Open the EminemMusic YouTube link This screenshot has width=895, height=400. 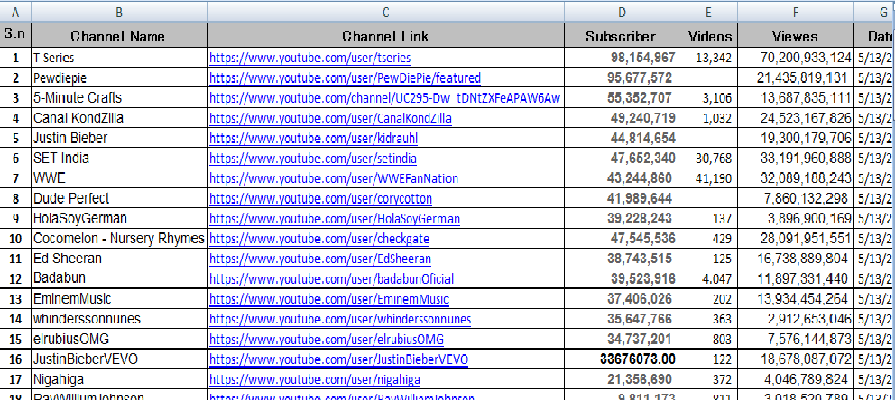click(329, 299)
